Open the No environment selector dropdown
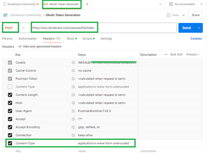207x153 pixels. click(201, 4)
